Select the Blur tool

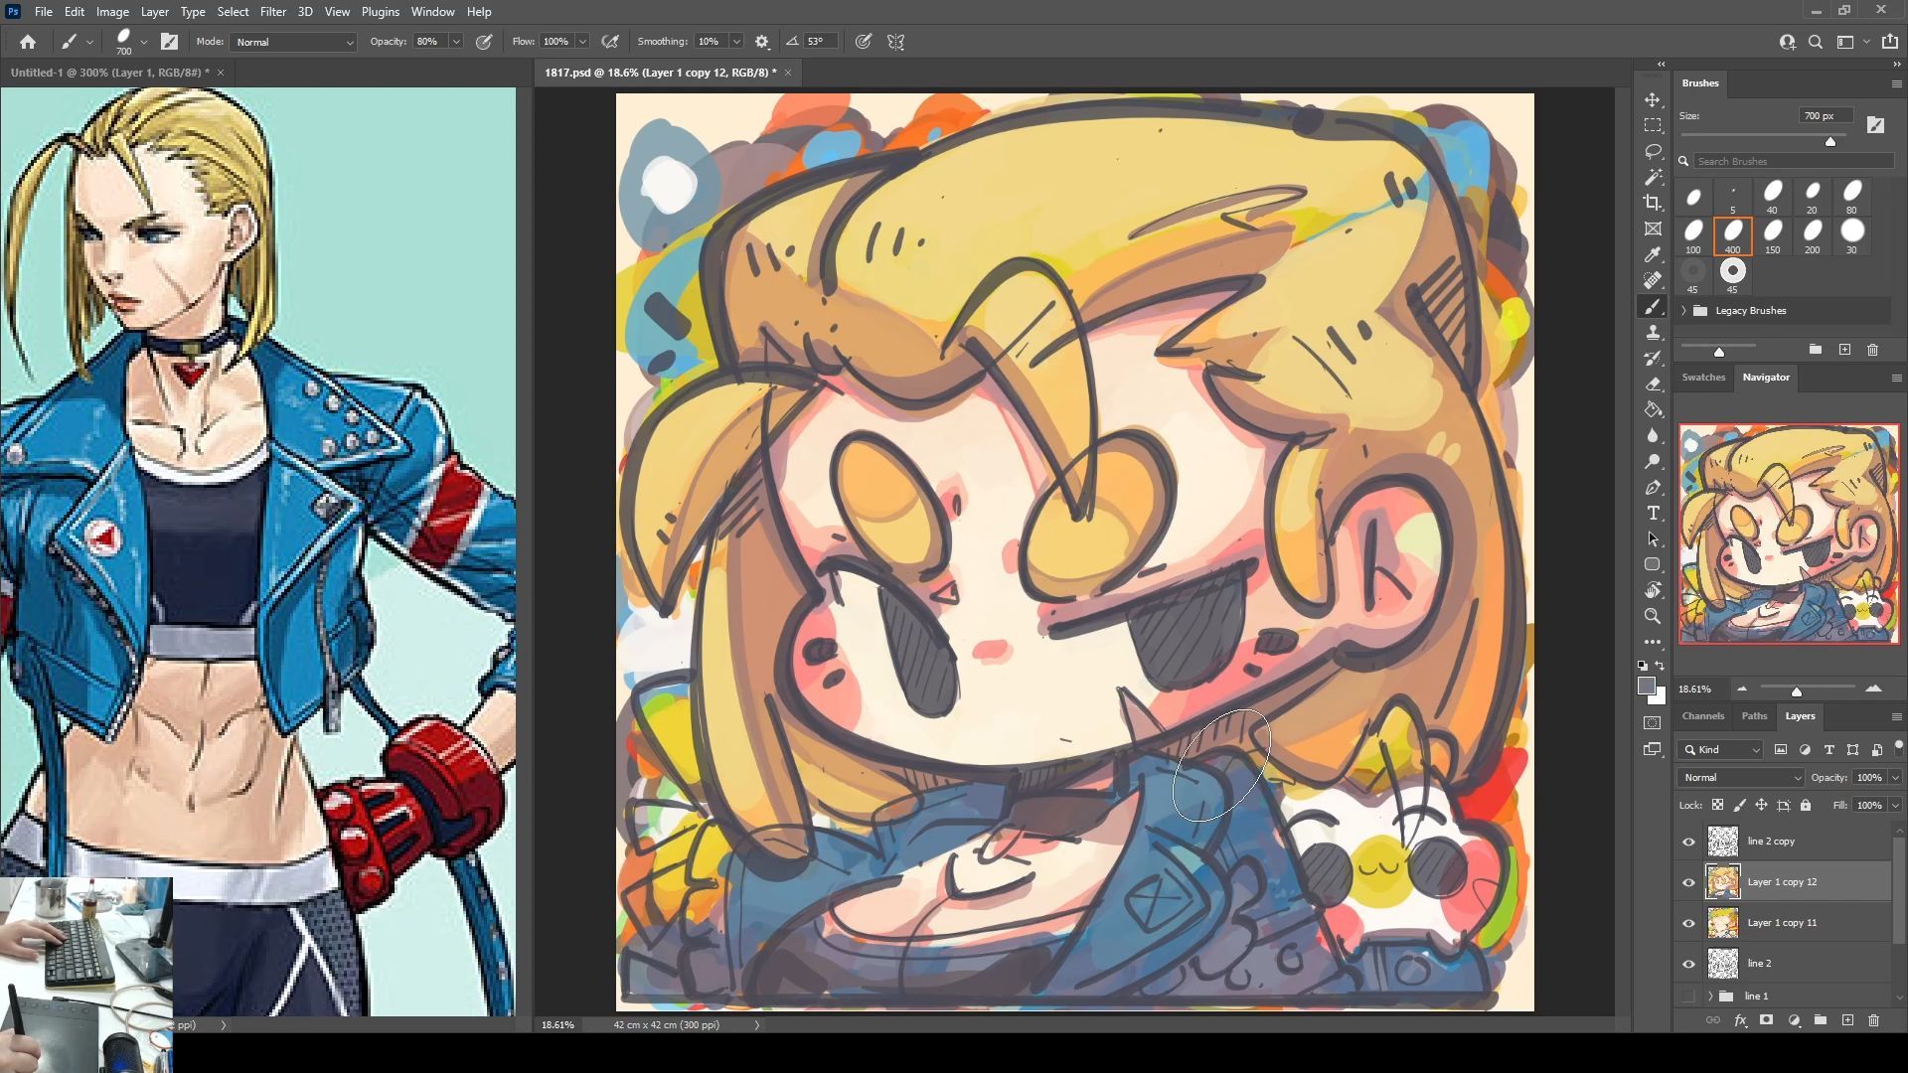click(x=1653, y=436)
